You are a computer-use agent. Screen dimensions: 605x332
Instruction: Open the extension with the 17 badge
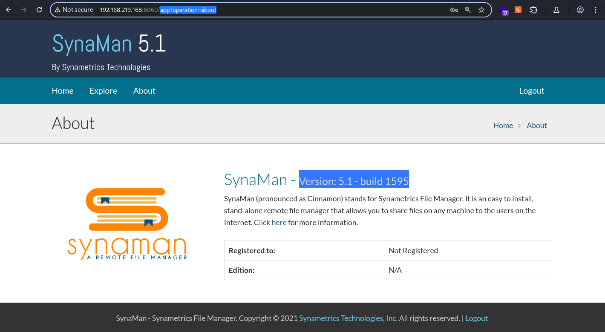point(504,11)
